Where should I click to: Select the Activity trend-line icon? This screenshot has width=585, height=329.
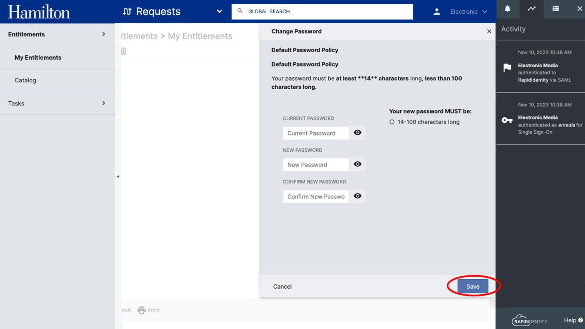(x=532, y=9)
